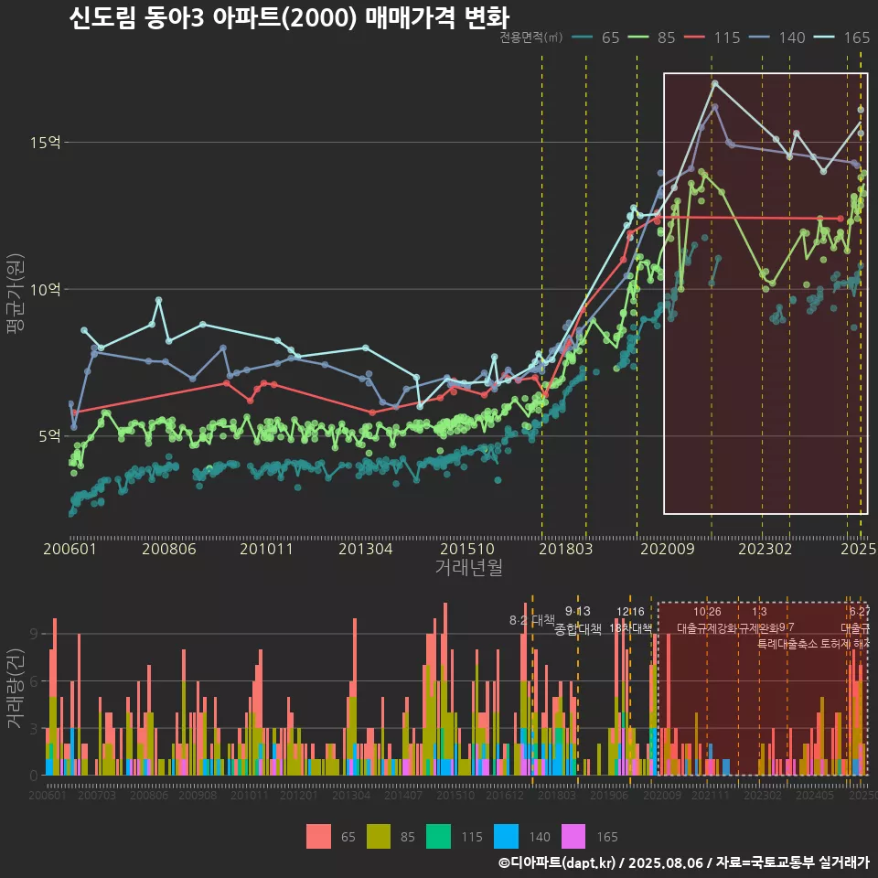The image size is (878, 878).
Task: Click the '0' label on volume y-axis
Action: point(34,776)
